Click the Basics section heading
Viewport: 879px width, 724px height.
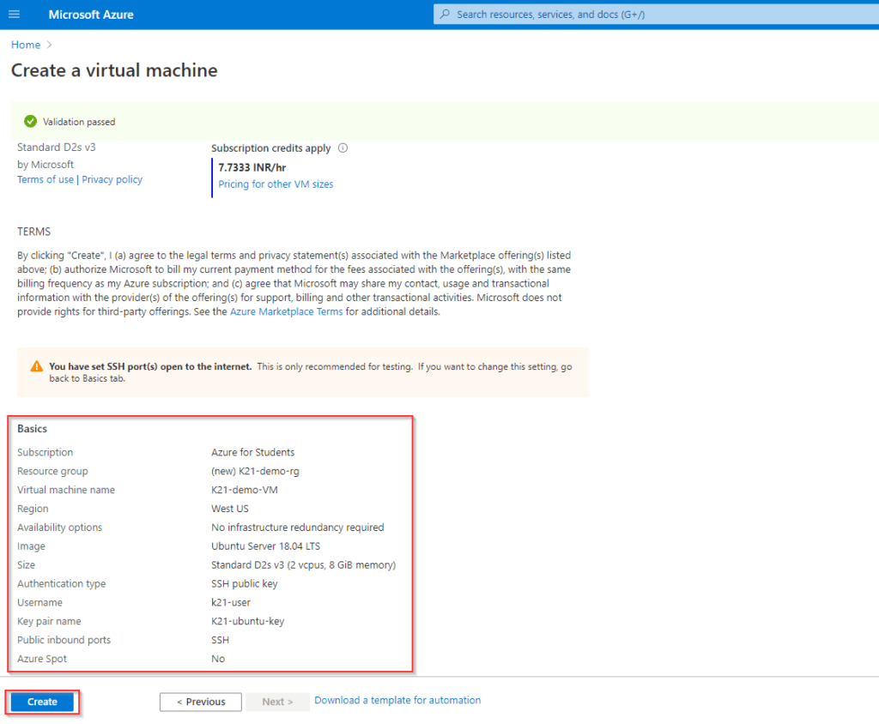click(x=32, y=428)
